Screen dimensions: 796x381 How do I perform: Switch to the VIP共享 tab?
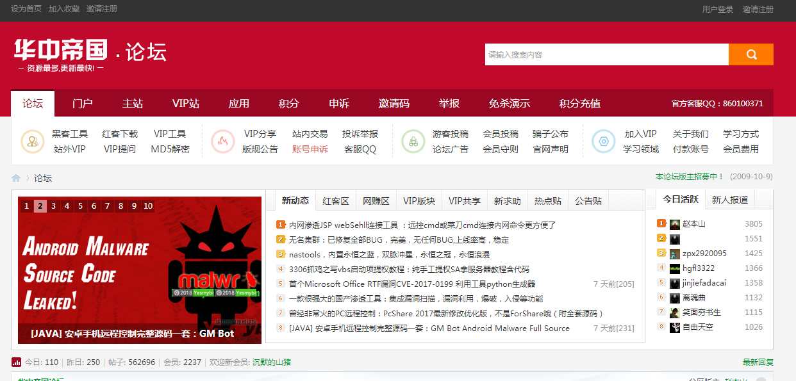click(465, 200)
